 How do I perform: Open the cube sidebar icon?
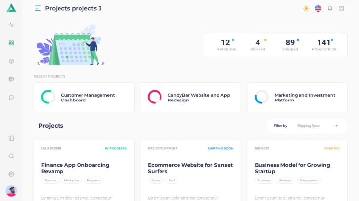pos(11,61)
